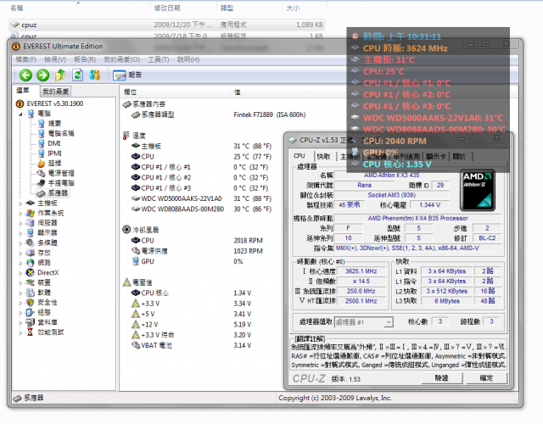Click the Refresh toolbar icon

tap(77, 75)
